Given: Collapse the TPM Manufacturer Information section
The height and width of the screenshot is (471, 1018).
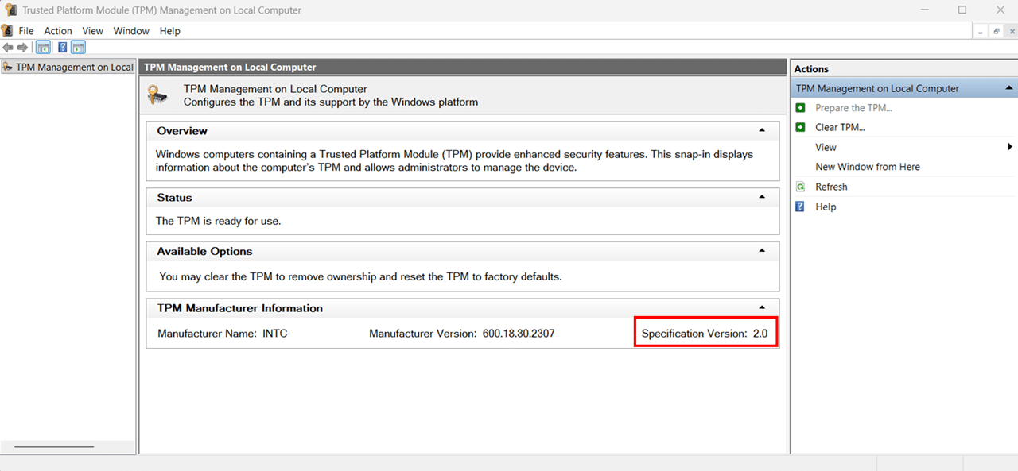Looking at the screenshot, I should 762,307.
